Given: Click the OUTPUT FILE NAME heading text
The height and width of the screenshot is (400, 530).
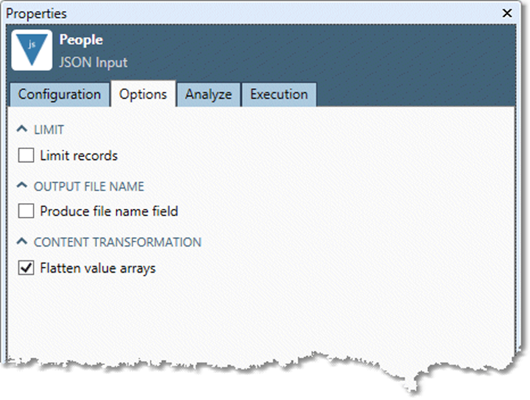Looking at the screenshot, I should (89, 186).
